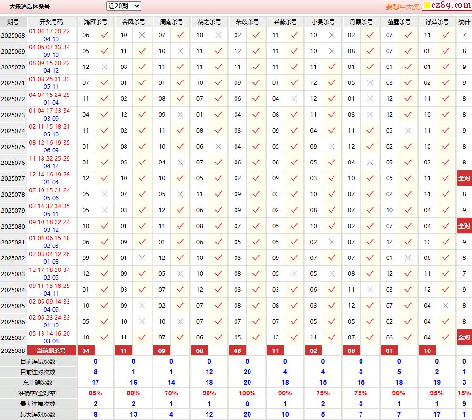Click the 目前连对次数 row label
Viewport: 472px width, 420px height.
[38, 372]
